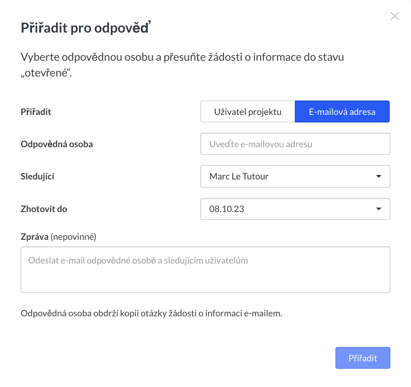The width and height of the screenshot is (411, 387).
Task: Click the Zhotovit do field label
Action: tap(44, 209)
